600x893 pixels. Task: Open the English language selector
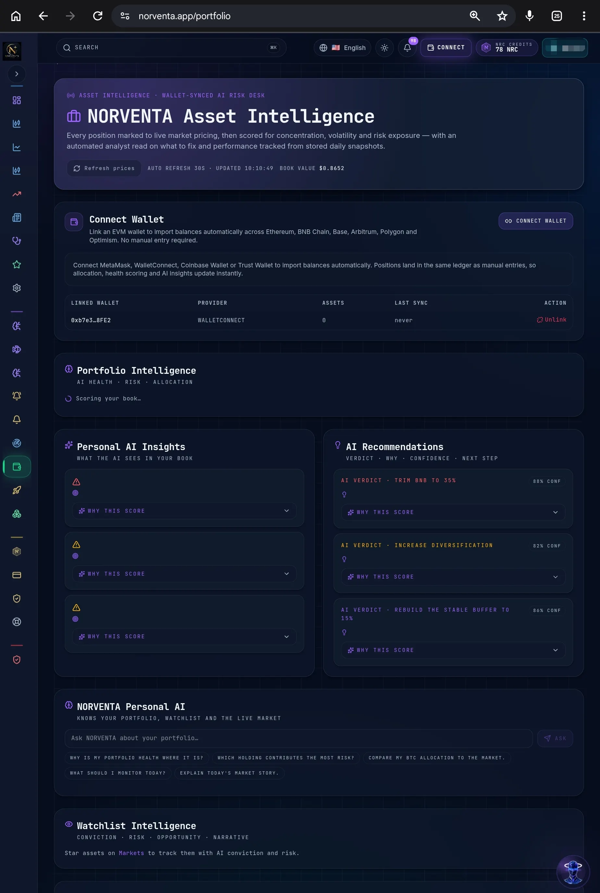pos(342,48)
